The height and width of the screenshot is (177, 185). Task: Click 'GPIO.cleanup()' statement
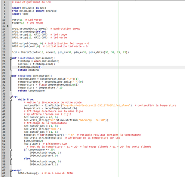click(x=28, y=174)
